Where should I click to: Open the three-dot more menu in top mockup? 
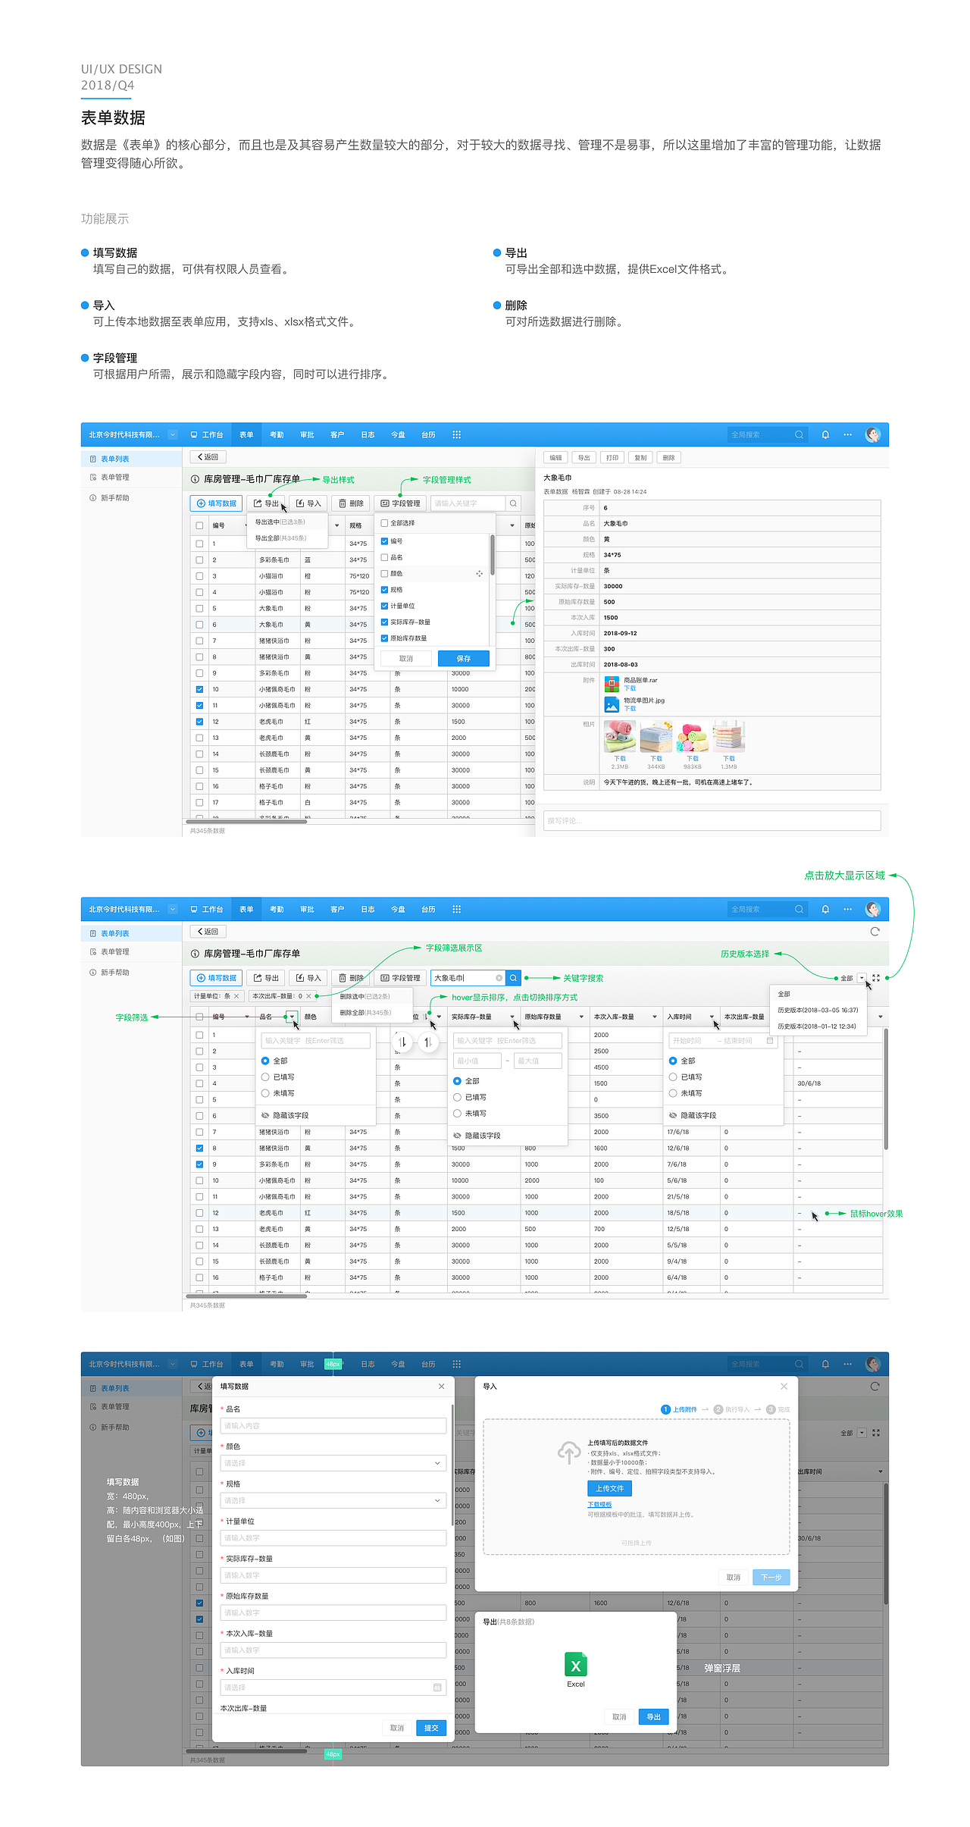tap(847, 435)
